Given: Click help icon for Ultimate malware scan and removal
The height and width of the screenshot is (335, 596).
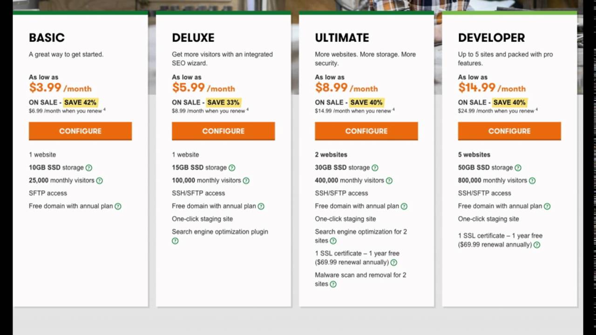Looking at the screenshot, I should (x=333, y=284).
